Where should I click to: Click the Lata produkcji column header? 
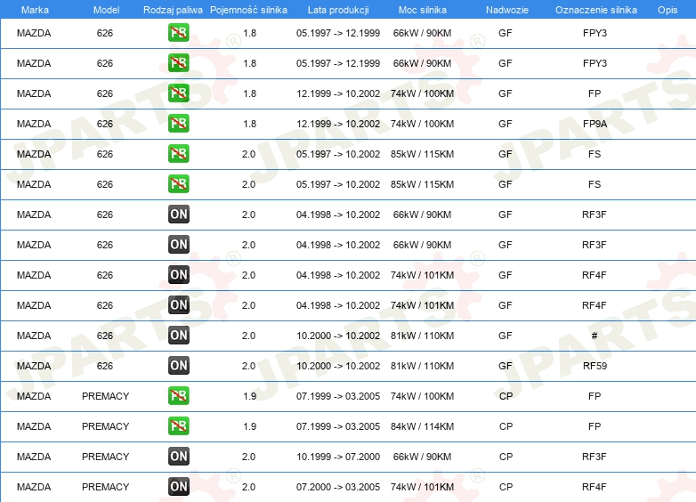[x=338, y=10]
